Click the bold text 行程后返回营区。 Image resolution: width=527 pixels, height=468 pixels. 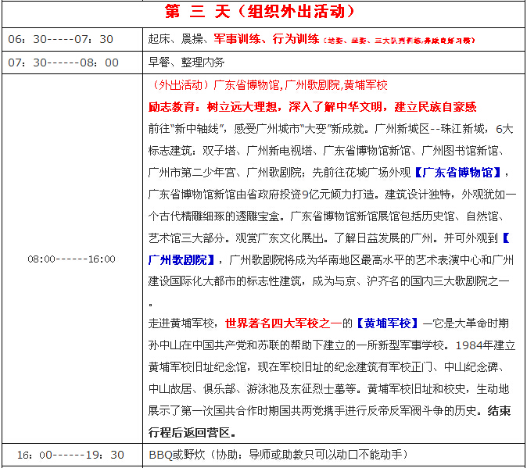point(192,432)
